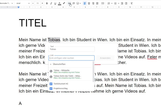
Task: Increase indent
Action: [126, 3]
